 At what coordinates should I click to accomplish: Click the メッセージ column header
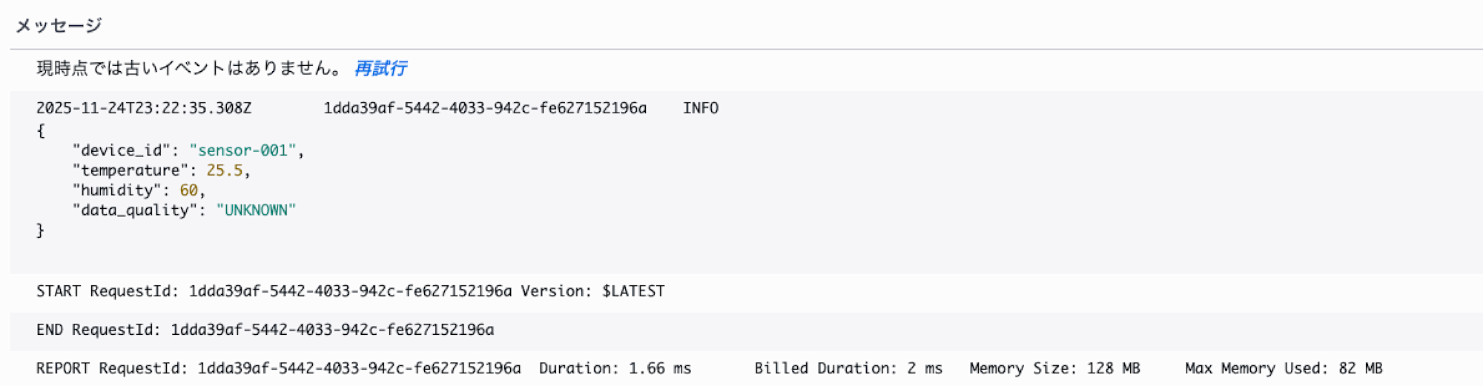(59, 26)
